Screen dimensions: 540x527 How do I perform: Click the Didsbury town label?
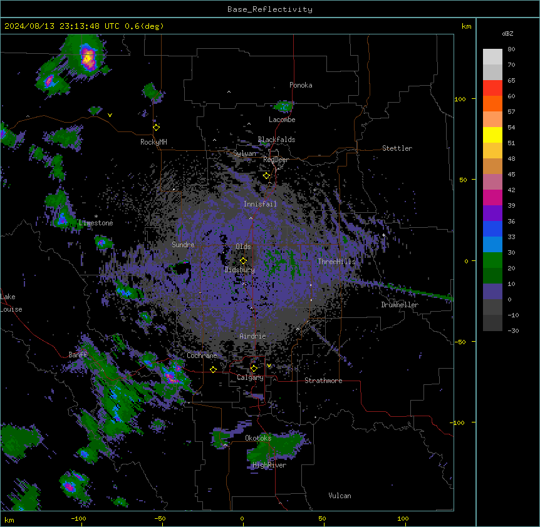(239, 270)
